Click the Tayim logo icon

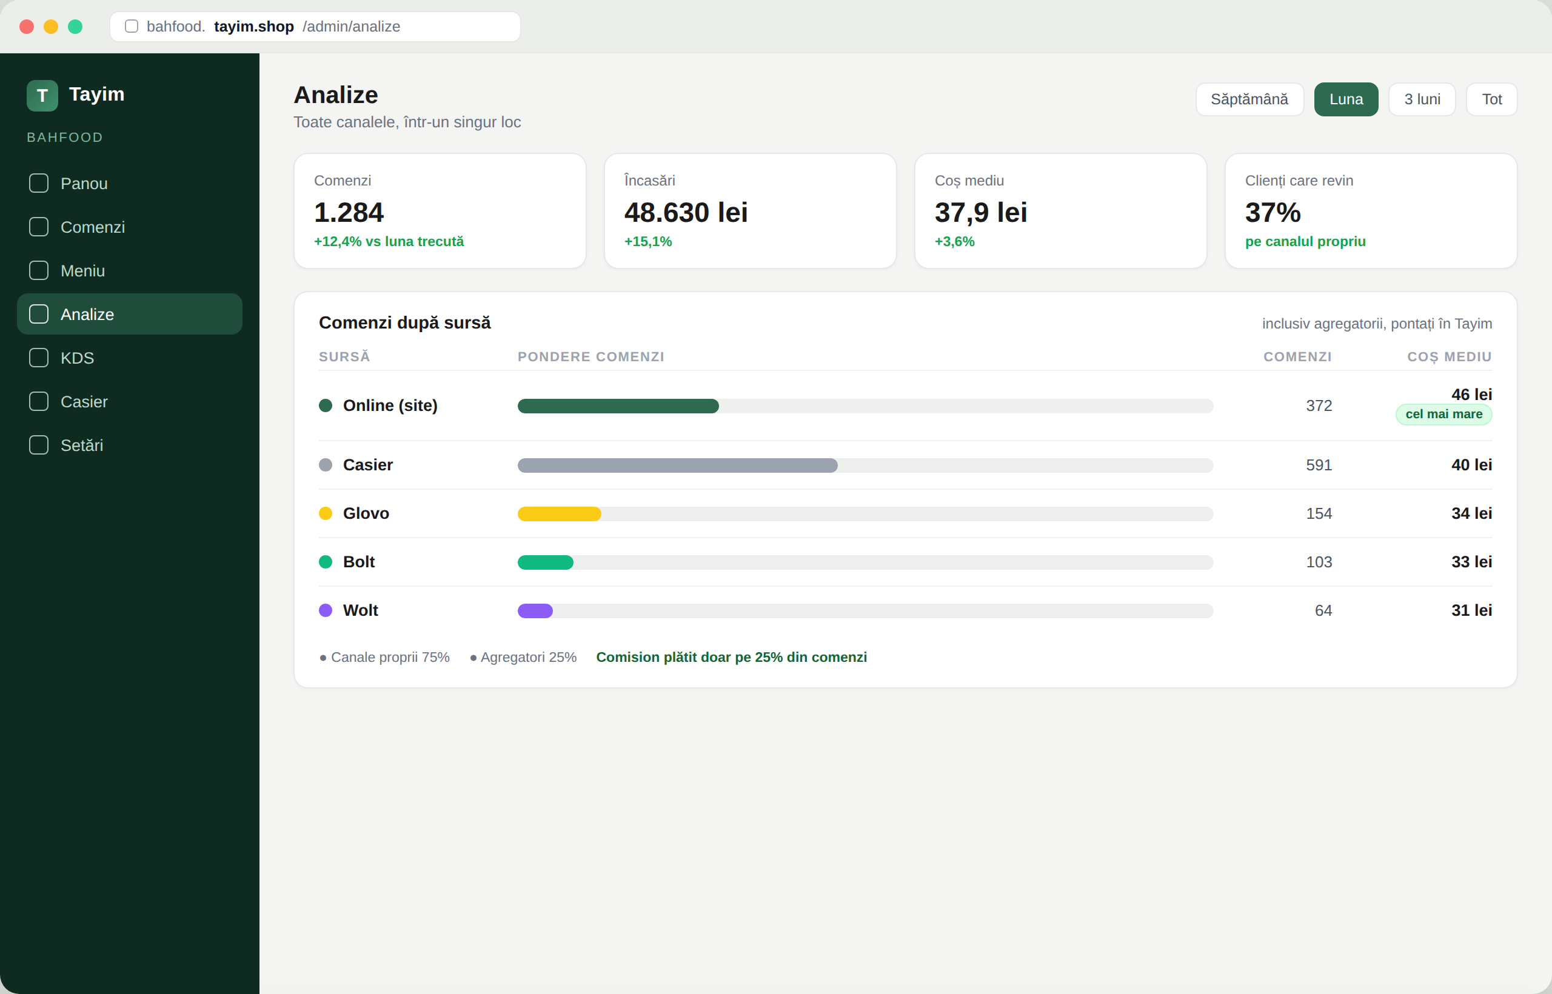coord(42,96)
